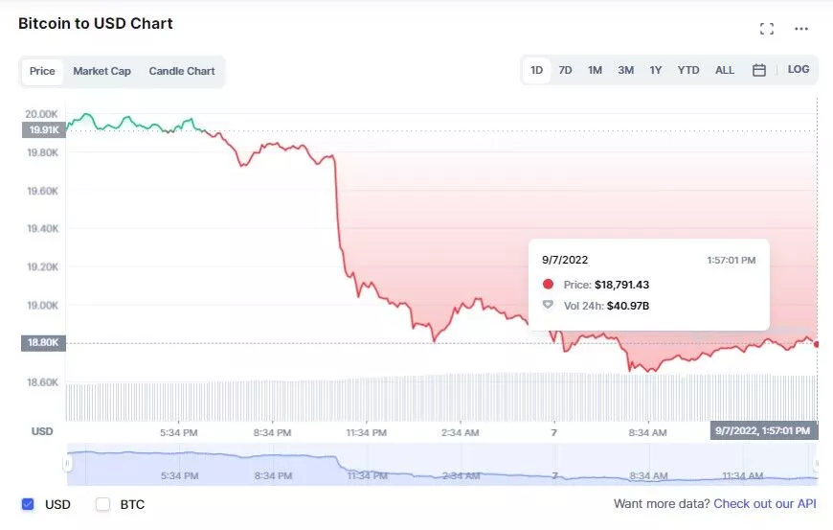Open the calendar date range picker
The height and width of the screenshot is (530, 833).
758,70
